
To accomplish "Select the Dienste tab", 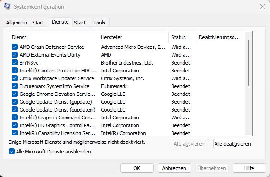I will [60, 22].
